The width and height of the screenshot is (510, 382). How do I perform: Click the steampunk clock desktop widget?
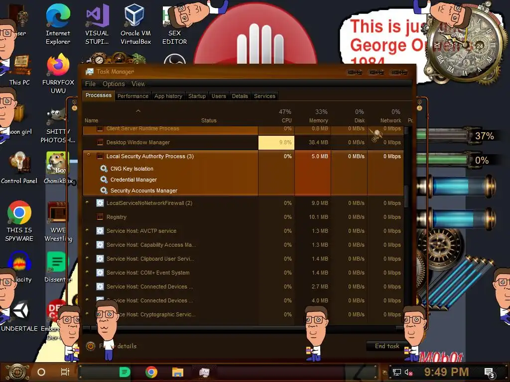(466, 45)
